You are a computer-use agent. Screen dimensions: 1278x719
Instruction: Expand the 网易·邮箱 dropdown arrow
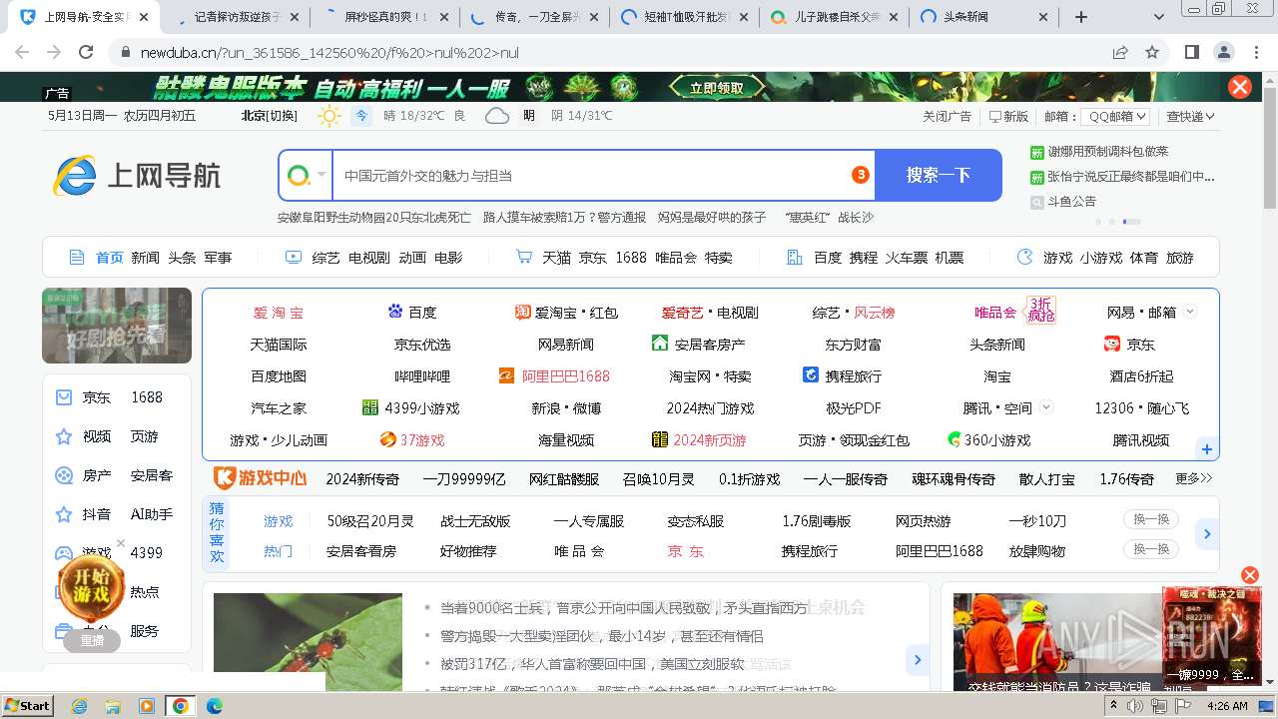(x=1190, y=312)
